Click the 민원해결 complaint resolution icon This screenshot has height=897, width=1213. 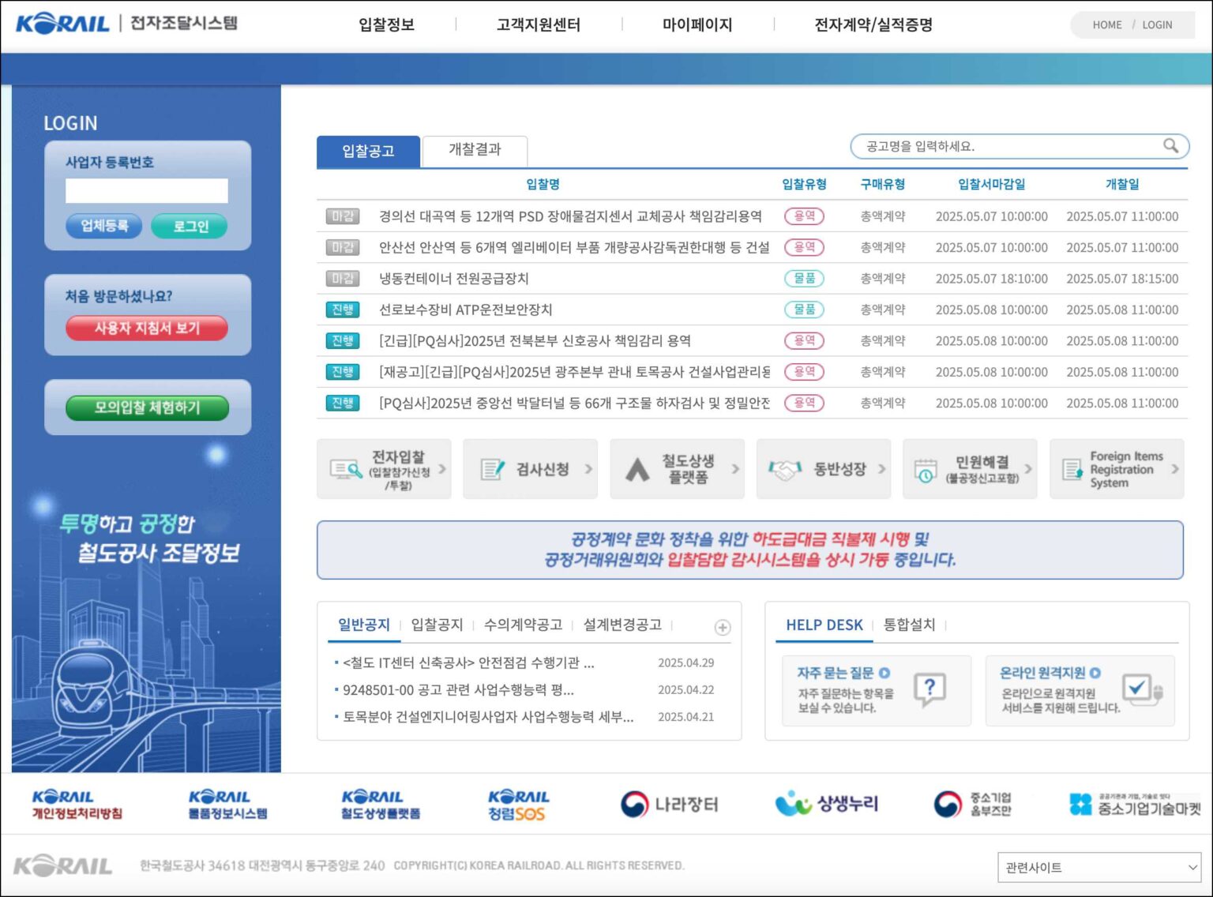(970, 468)
